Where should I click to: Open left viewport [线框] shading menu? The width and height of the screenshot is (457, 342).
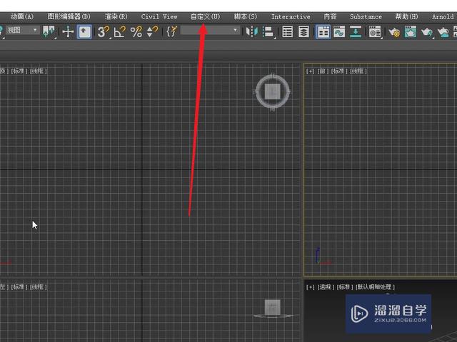pyautogui.click(x=38, y=287)
